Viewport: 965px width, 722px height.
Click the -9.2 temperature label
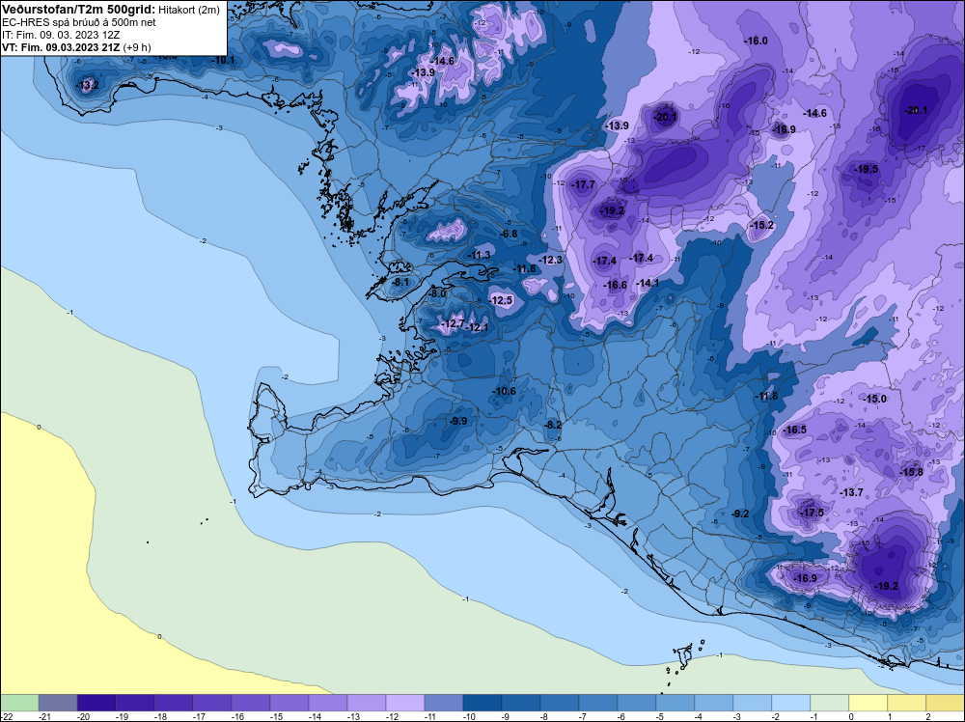[x=740, y=514]
